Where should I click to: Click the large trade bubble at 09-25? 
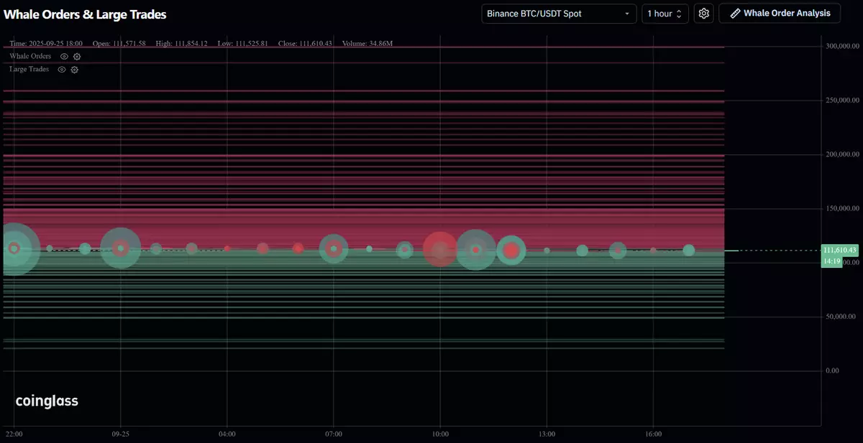[x=120, y=248]
